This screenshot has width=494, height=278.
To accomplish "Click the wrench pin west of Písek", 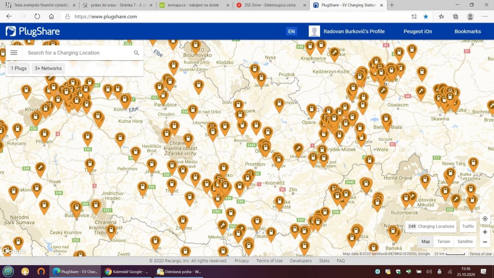I will click(x=40, y=169).
